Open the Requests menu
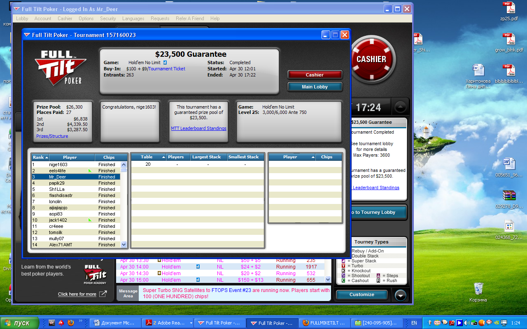 160,19
